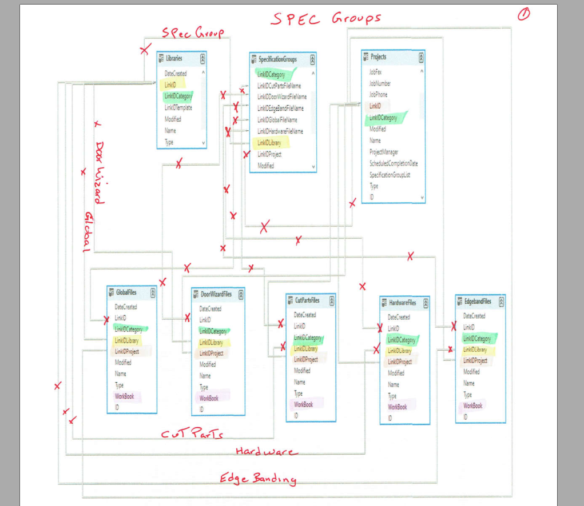Click the GlobalFiles table icon
This screenshot has height=506, width=584.
pyautogui.click(x=111, y=292)
